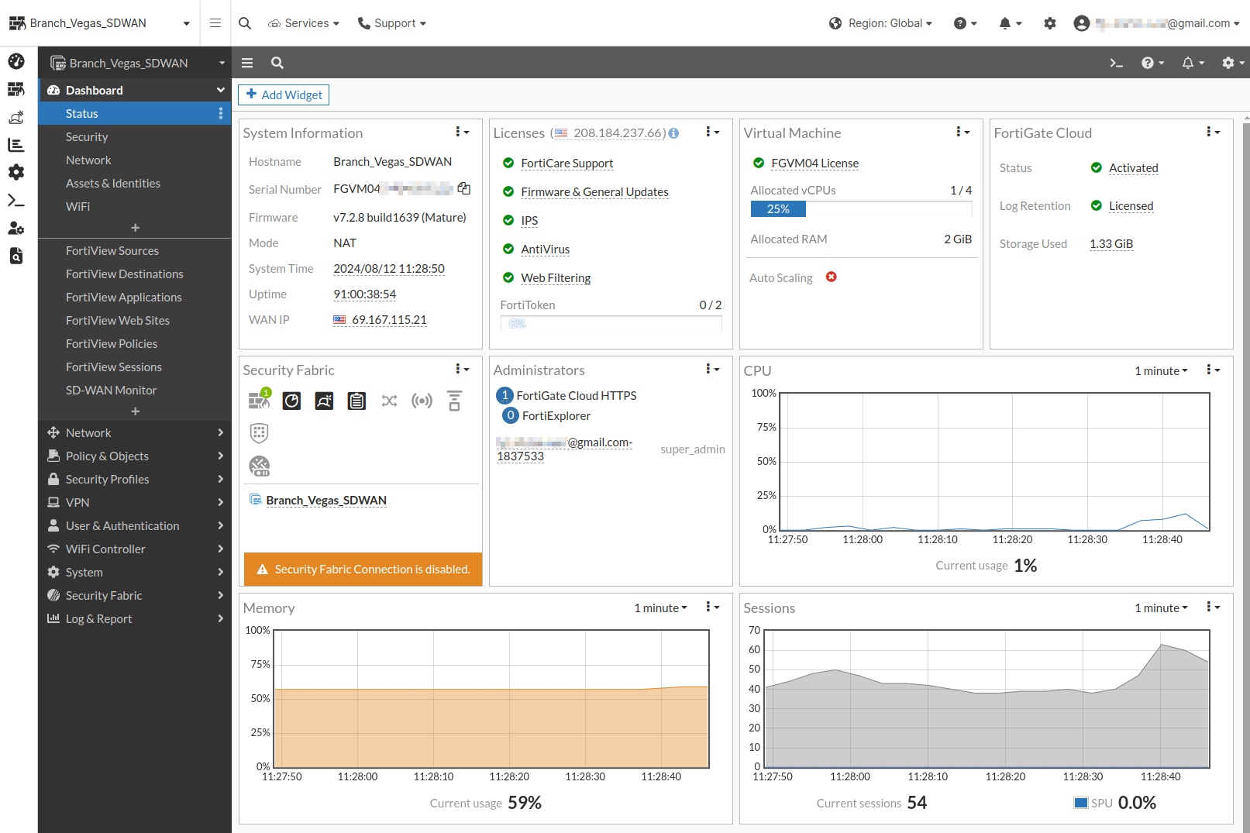Click the Security Fabric Connection is disabled warning
The height and width of the screenshot is (833, 1250).
point(362,569)
